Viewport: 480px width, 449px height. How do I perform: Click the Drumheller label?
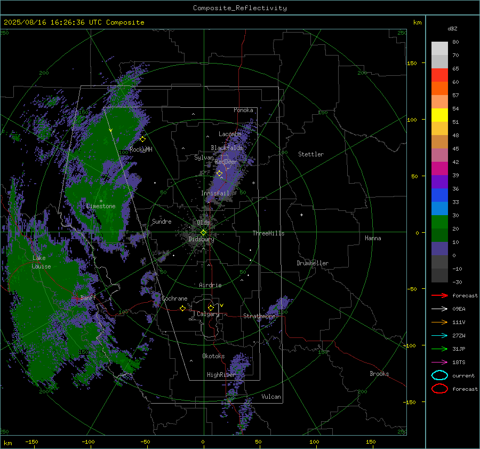pos(313,263)
